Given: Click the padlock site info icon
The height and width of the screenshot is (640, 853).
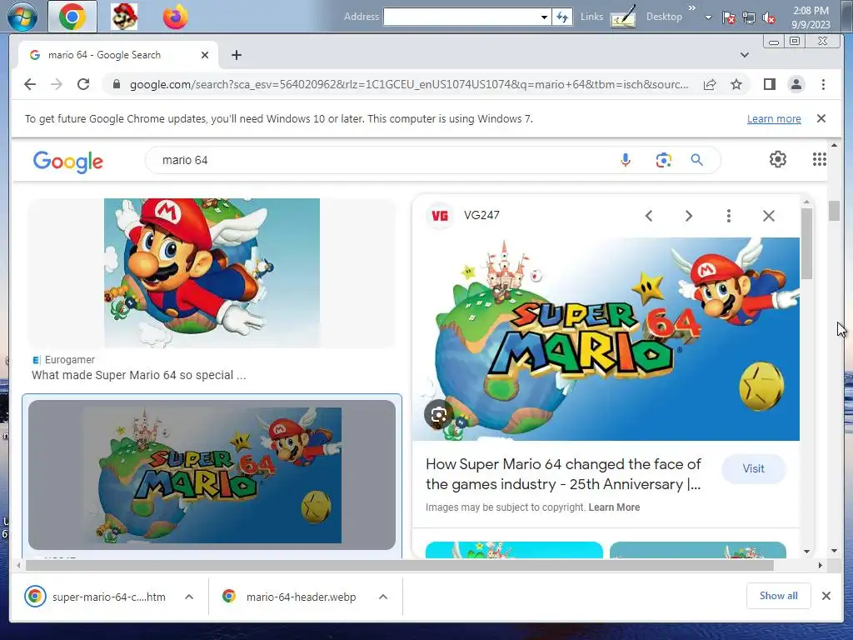Looking at the screenshot, I should click(x=116, y=84).
